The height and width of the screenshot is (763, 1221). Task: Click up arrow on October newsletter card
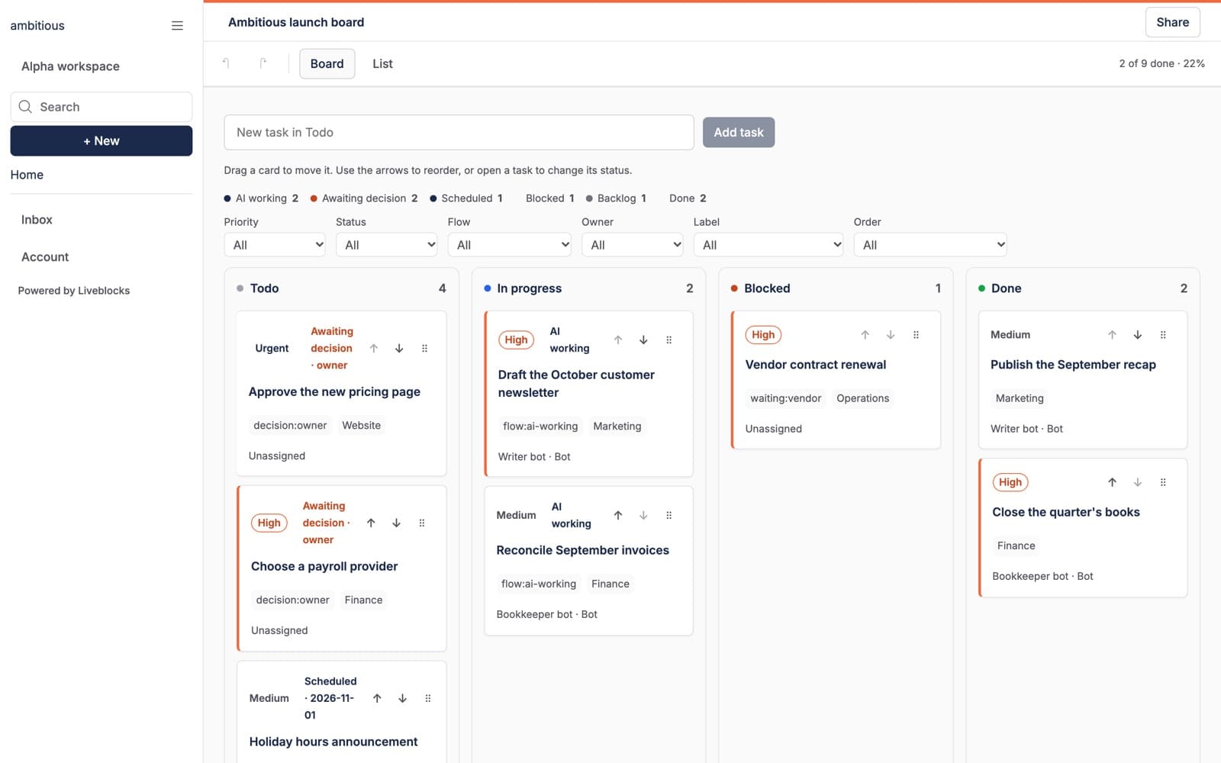click(618, 340)
